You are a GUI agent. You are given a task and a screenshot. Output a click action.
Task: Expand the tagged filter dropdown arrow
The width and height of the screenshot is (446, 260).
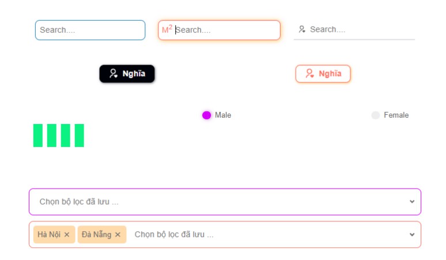(x=412, y=235)
